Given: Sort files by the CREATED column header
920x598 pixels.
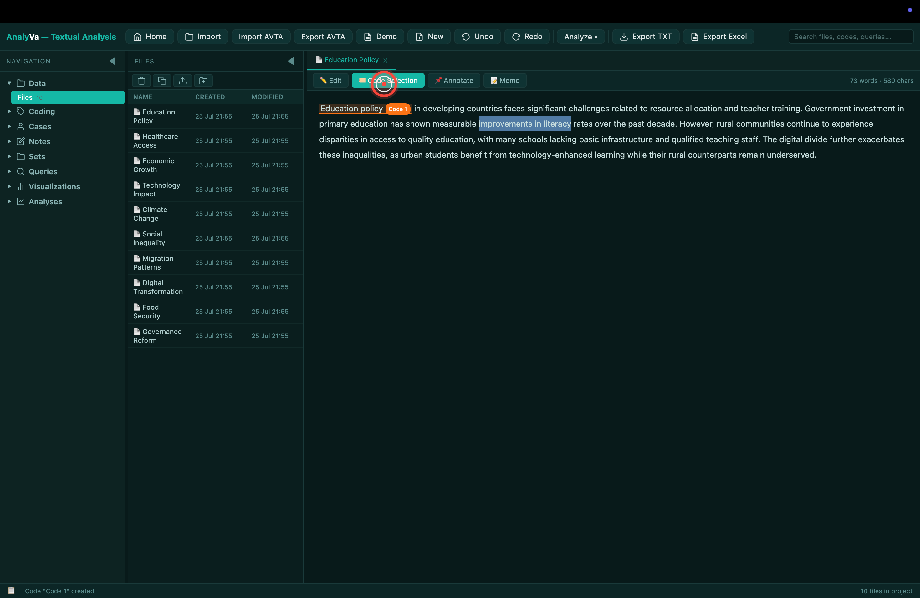Looking at the screenshot, I should pos(210,97).
